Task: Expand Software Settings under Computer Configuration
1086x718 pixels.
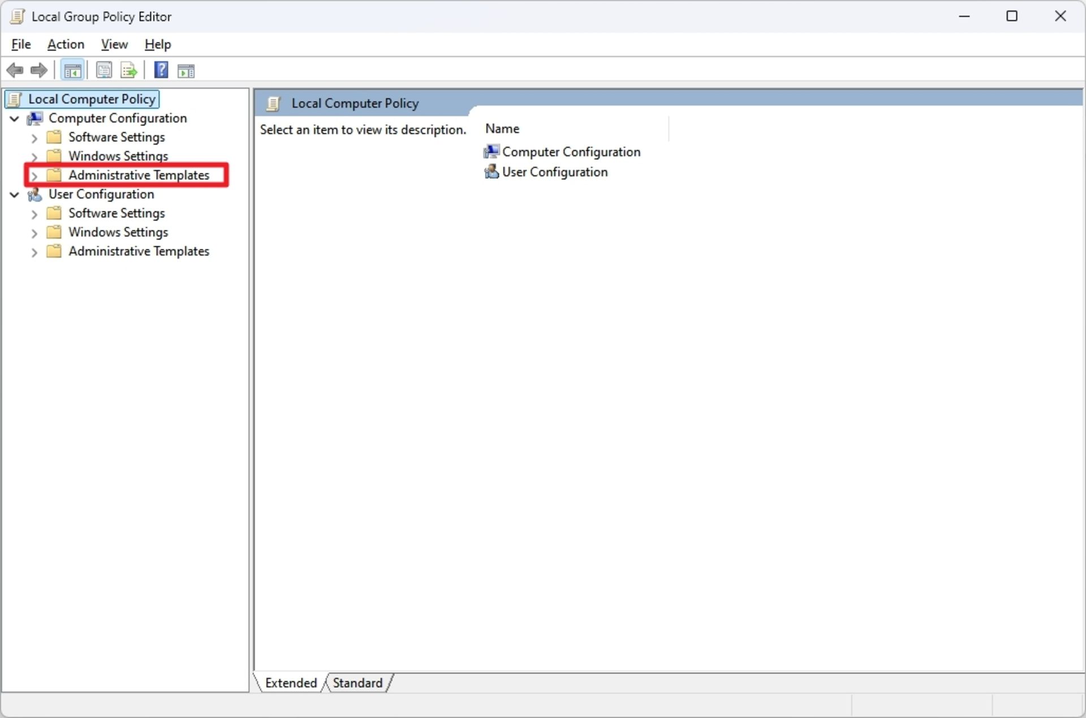Action: (35, 136)
